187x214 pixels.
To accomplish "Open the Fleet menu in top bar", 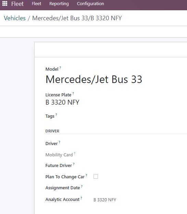I will coord(36,3).
